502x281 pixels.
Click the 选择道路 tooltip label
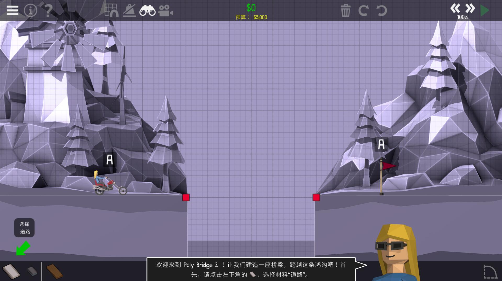click(x=24, y=228)
